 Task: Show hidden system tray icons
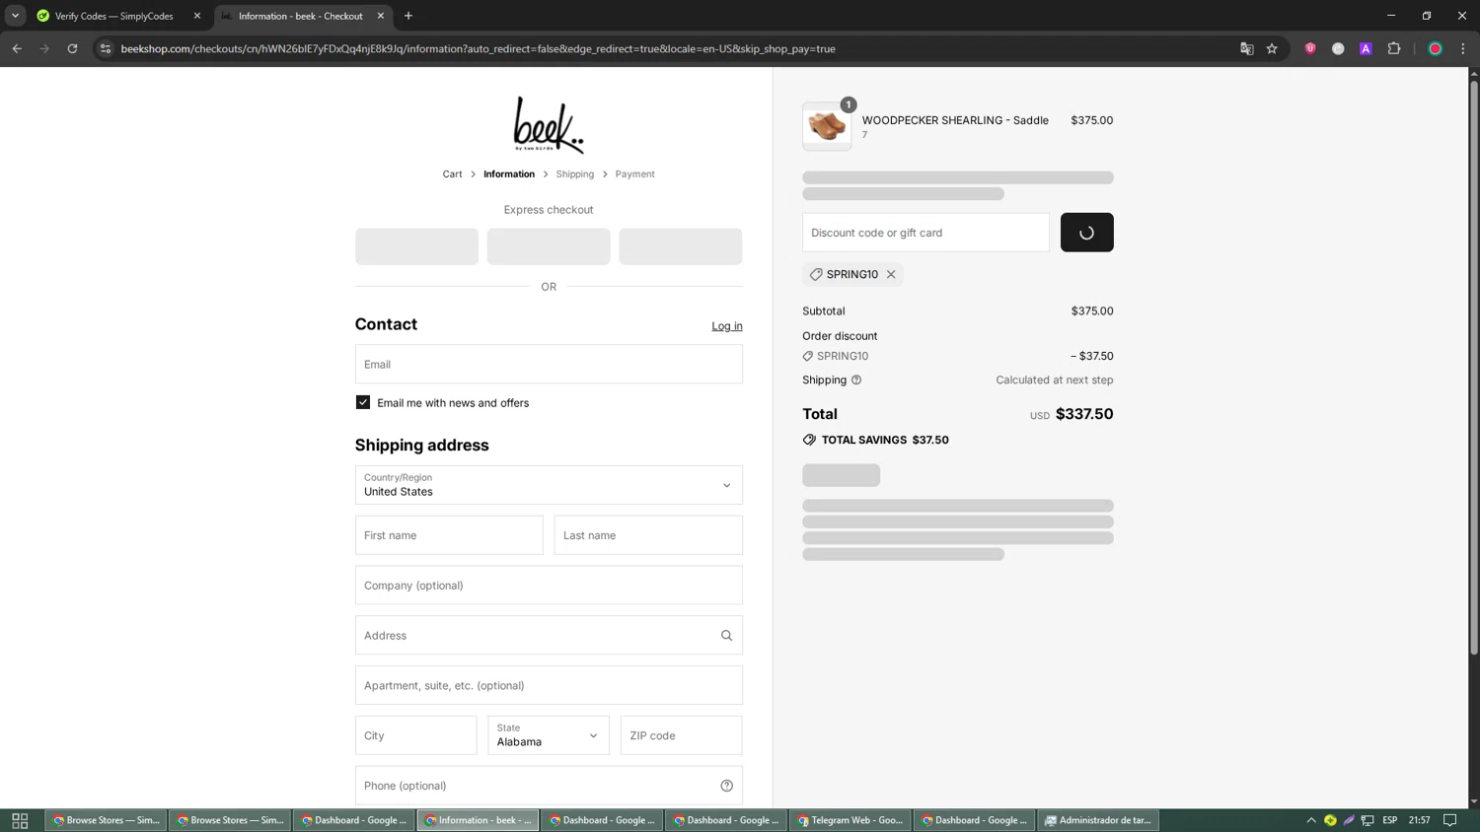(1311, 820)
